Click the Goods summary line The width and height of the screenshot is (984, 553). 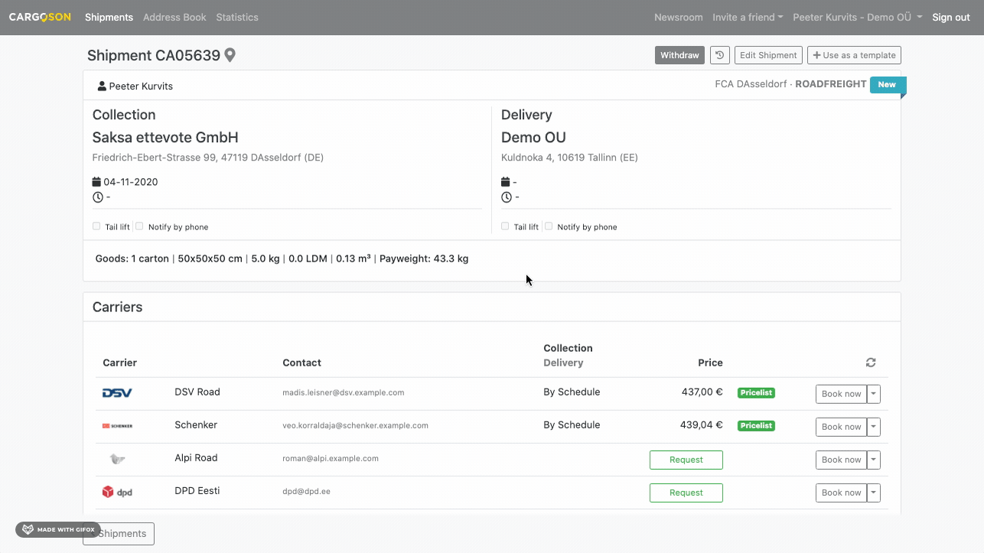point(282,259)
